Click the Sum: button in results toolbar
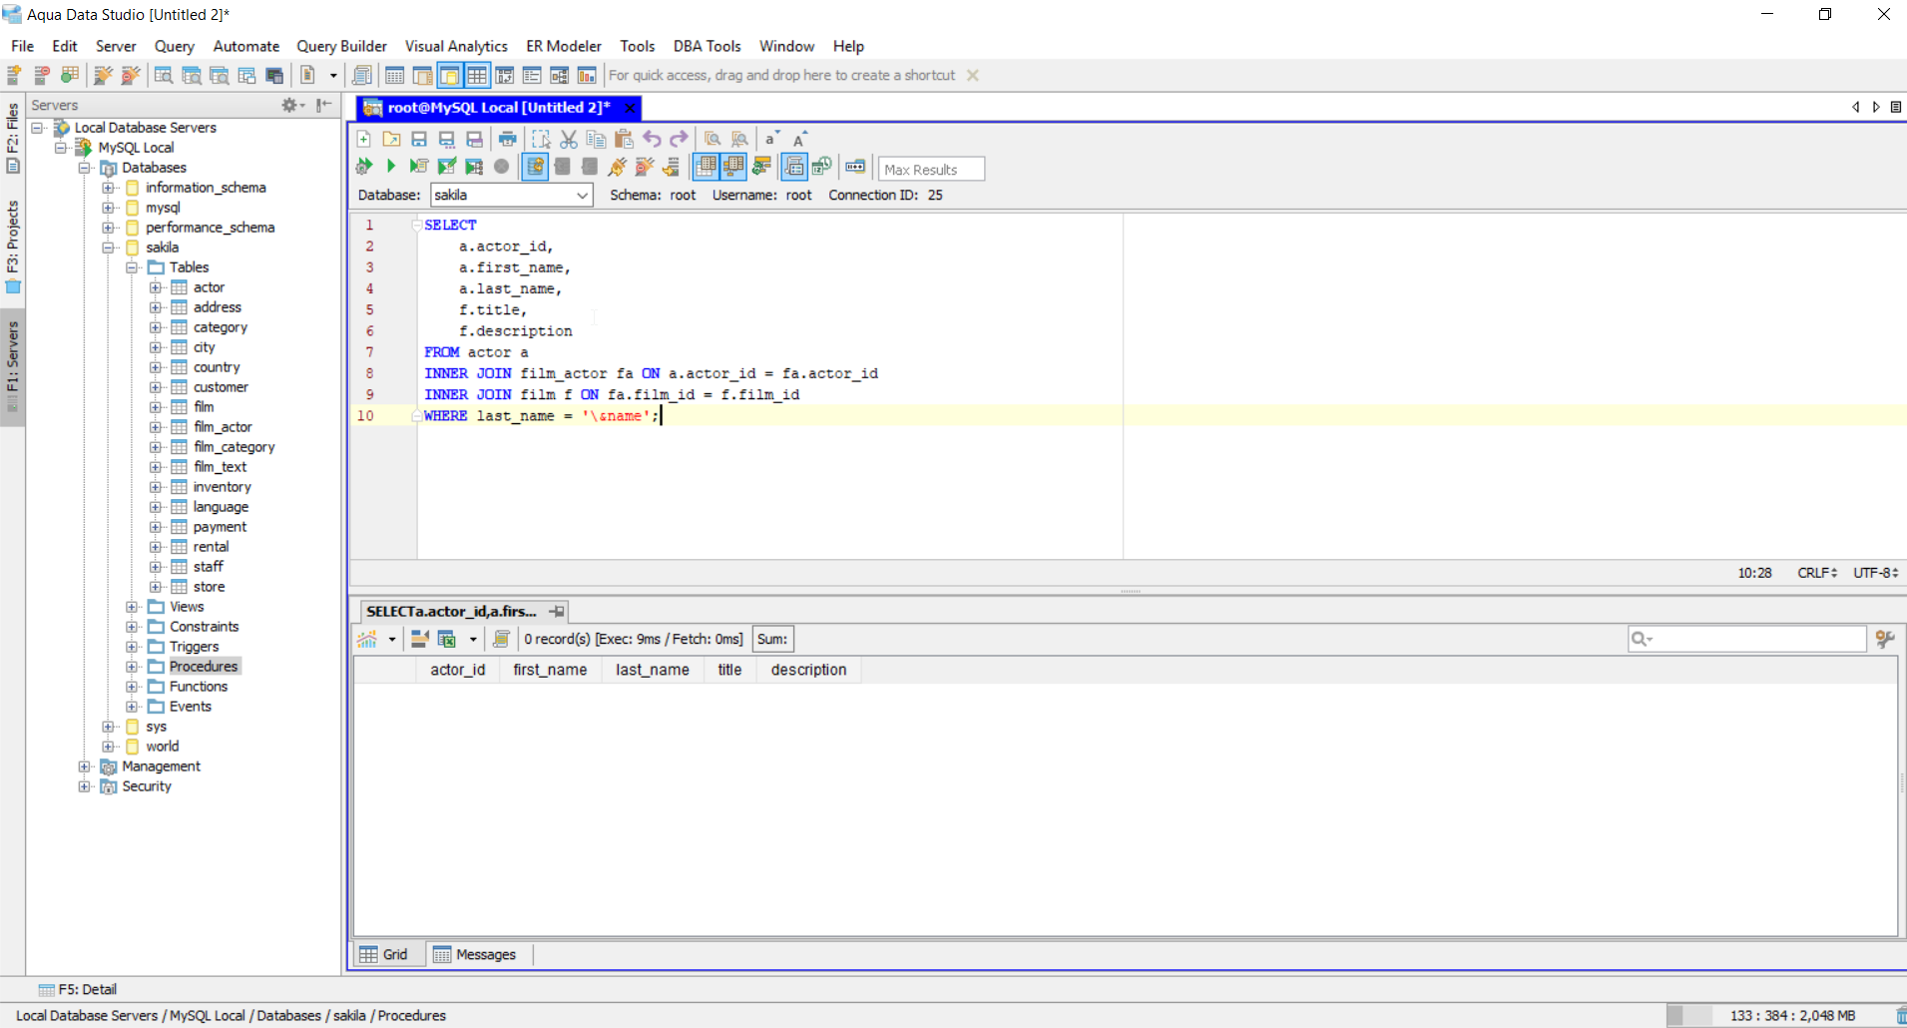 tap(771, 640)
